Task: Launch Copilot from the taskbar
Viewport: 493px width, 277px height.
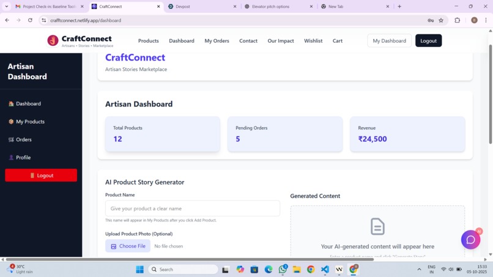Action: tap(240, 270)
